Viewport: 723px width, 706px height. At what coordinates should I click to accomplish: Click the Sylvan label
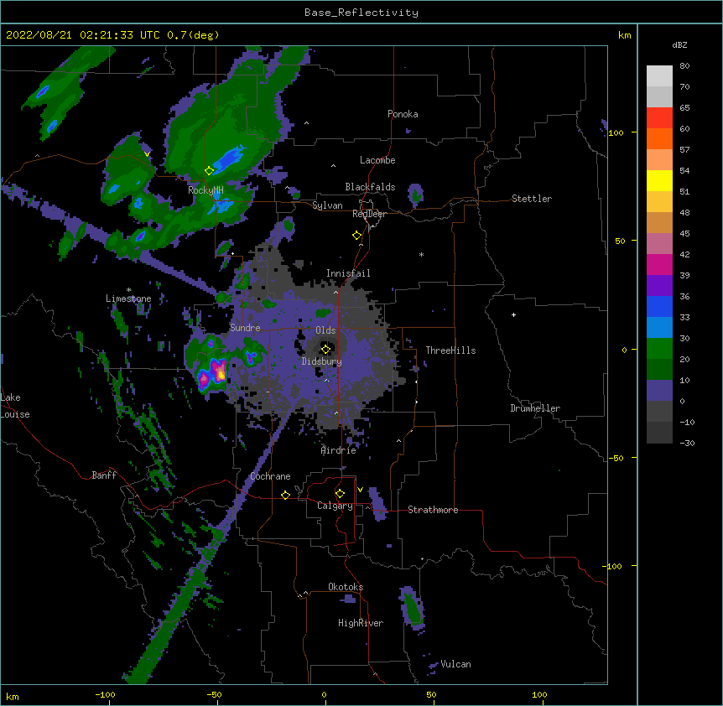coord(327,205)
